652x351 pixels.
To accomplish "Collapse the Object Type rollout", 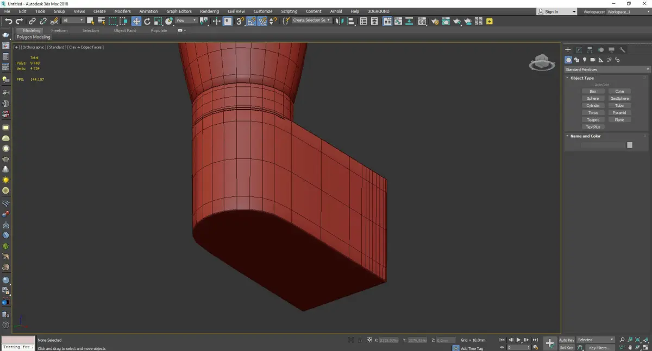I will 582,78.
